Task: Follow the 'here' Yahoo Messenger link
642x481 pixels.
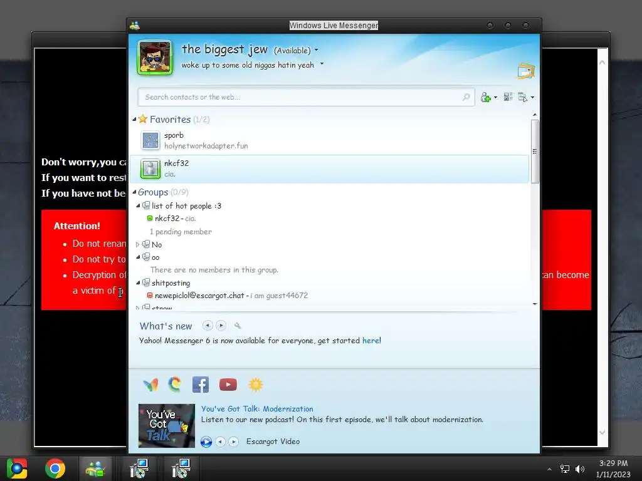Action: (x=371, y=340)
